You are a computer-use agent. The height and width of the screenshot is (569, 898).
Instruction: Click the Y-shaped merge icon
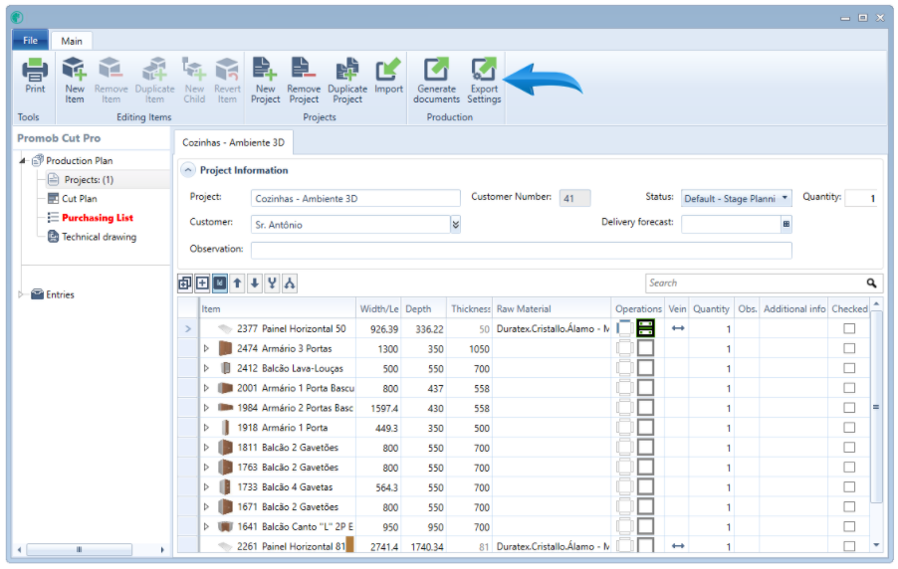pyautogui.click(x=272, y=283)
